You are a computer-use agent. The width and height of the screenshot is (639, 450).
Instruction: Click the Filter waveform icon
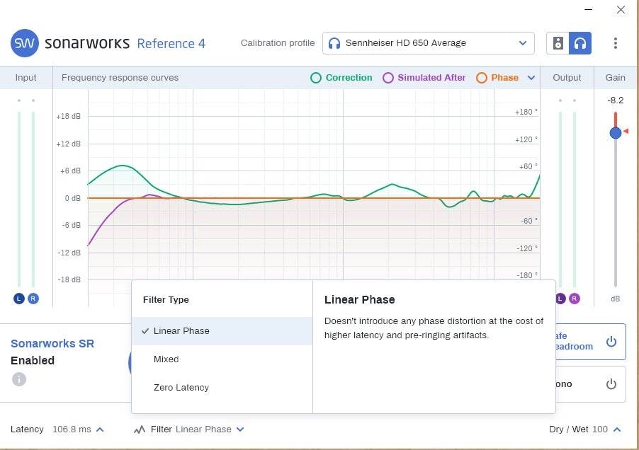pyautogui.click(x=140, y=429)
